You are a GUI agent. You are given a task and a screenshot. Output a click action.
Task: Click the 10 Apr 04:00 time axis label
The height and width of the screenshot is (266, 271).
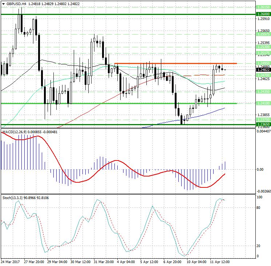pos(197,262)
